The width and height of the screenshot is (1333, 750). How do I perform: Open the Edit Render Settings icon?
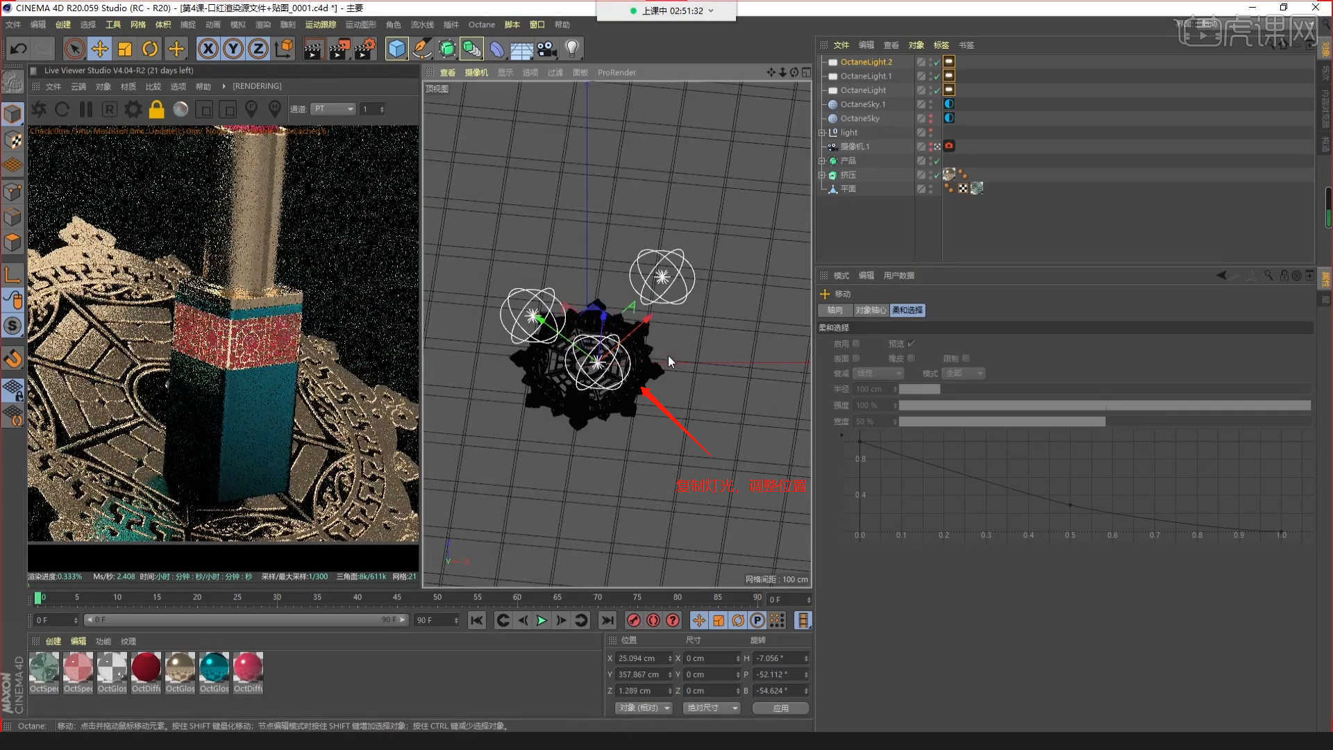click(364, 49)
